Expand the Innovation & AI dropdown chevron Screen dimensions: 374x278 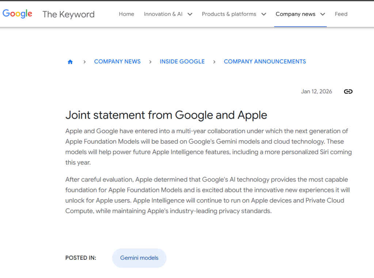[190, 14]
